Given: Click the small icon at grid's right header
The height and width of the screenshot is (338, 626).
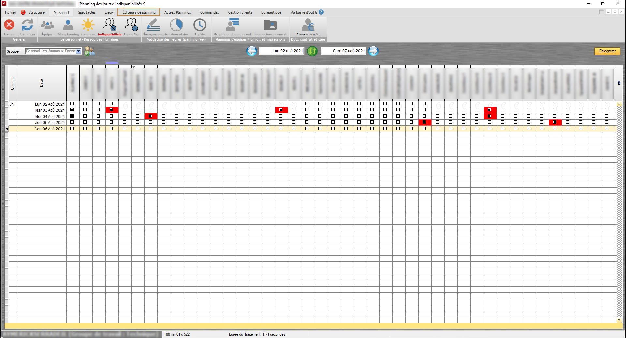Looking at the screenshot, I should point(619,83).
